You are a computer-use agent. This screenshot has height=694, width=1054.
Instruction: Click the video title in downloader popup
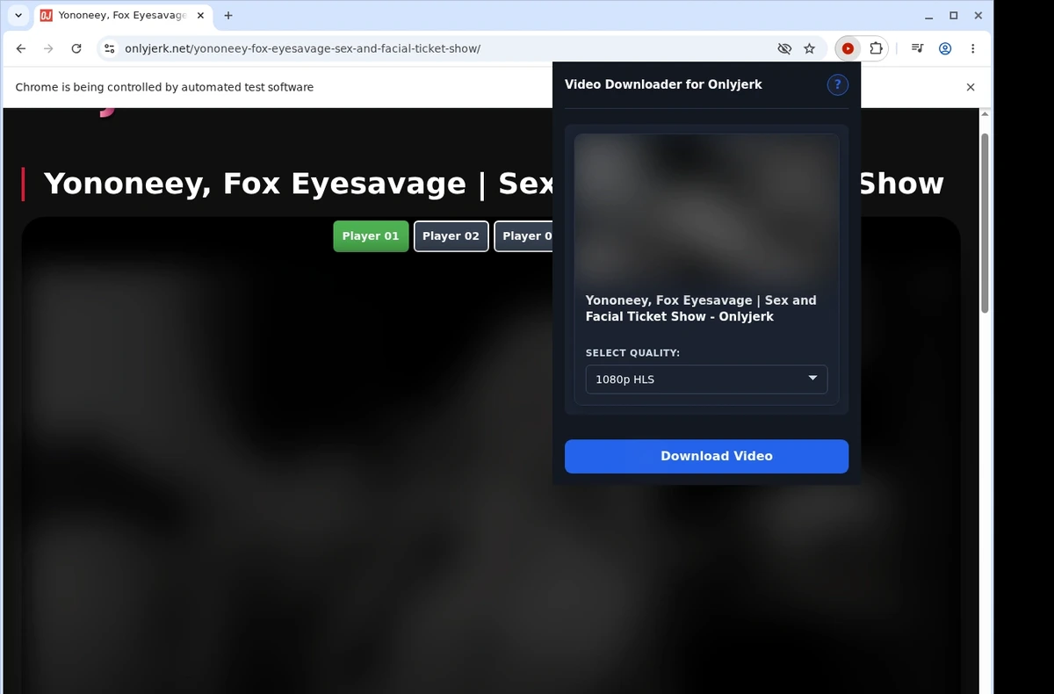click(x=701, y=308)
